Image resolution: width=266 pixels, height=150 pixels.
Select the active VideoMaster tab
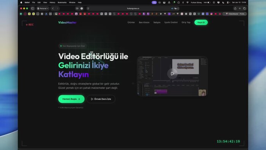click(235, 14)
